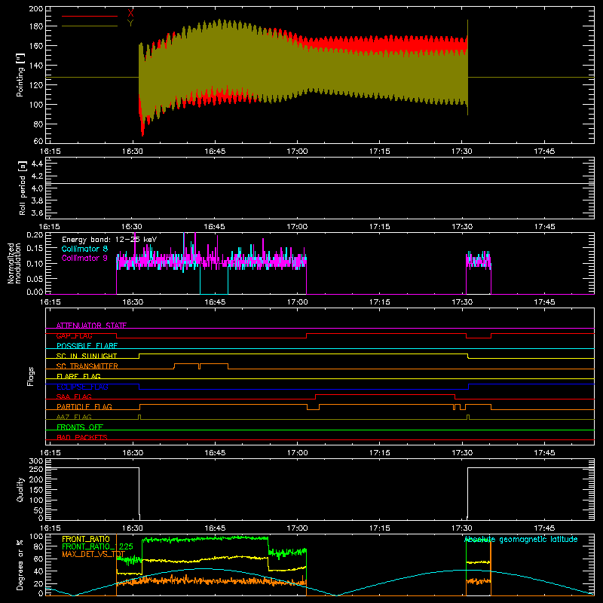Click the '4.4' value on the Roll period axis
Image resolution: width=603 pixels, height=603 pixels.
pyautogui.click(x=37, y=164)
